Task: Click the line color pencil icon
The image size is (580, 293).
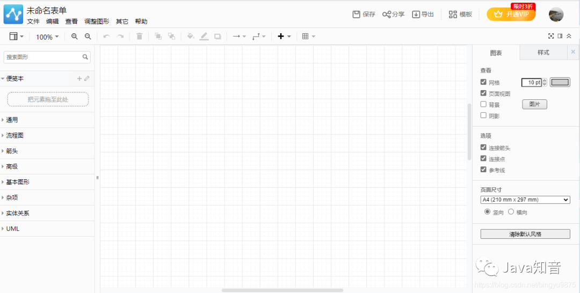Action: coord(204,36)
